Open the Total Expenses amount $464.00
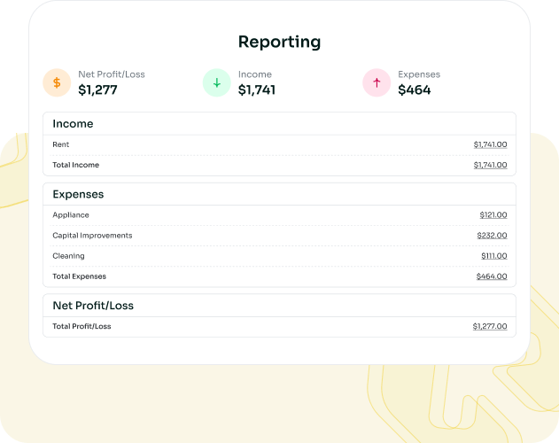This screenshot has height=443, width=559. 492,276
